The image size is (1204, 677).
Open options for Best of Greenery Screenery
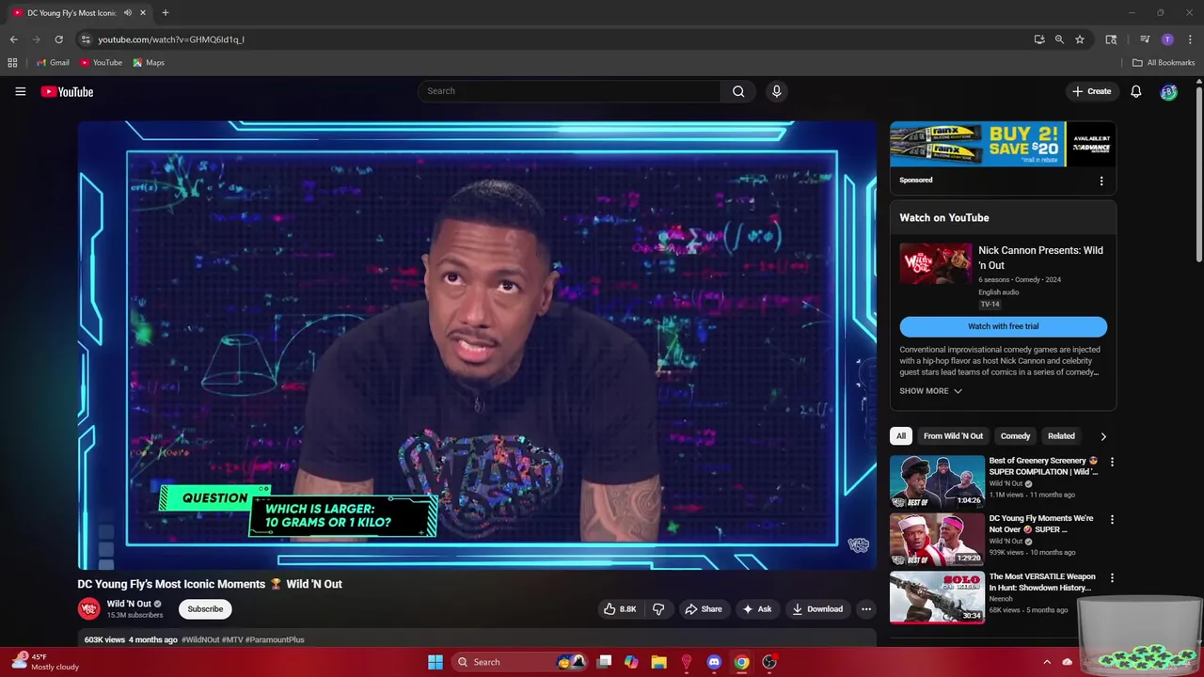pos(1112,462)
